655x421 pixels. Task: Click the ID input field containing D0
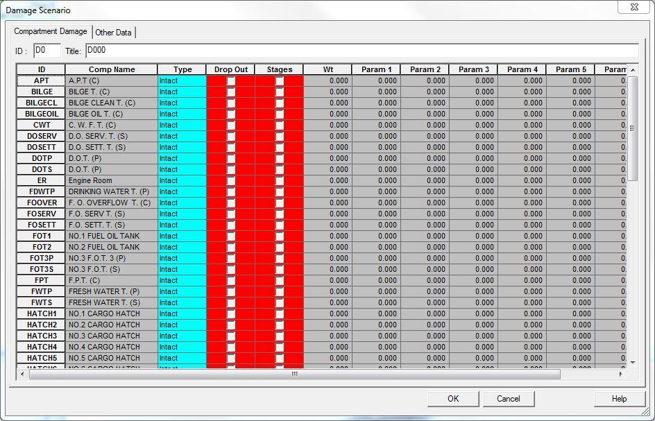[47, 51]
